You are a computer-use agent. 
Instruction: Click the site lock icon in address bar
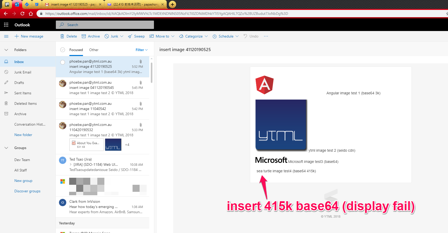tap(41, 14)
